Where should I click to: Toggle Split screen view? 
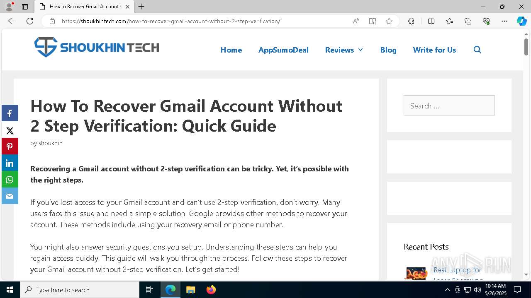click(x=431, y=21)
